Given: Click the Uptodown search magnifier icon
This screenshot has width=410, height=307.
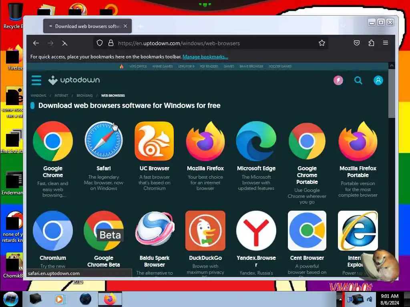Looking at the screenshot, I should coord(358,80).
